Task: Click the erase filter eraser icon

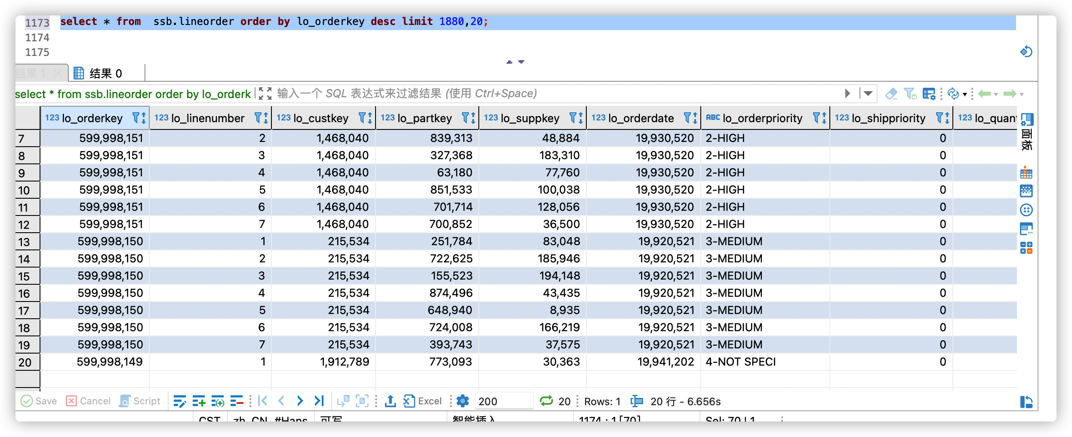Action: [891, 94]
